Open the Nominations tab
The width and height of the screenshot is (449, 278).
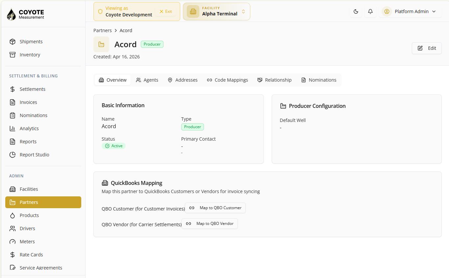[x=319, y=80]
